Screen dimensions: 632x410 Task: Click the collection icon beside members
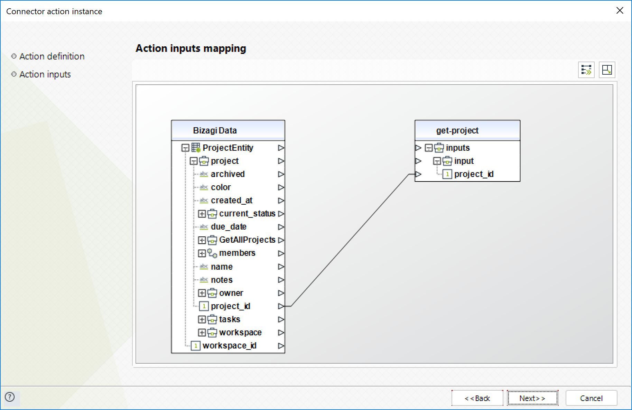[212, 253]
